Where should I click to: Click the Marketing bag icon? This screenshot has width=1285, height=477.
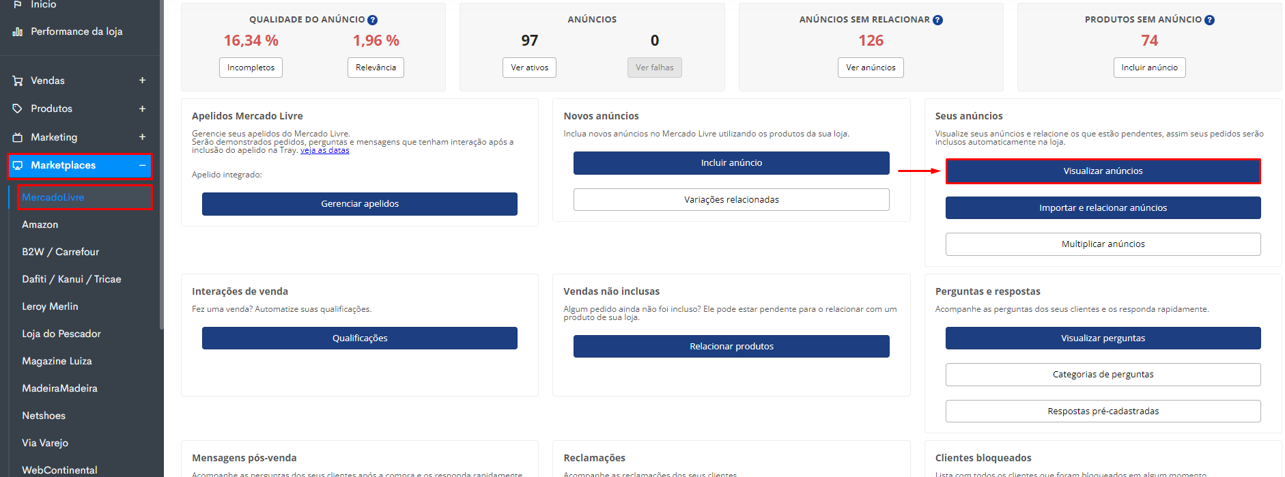(18, 137)
